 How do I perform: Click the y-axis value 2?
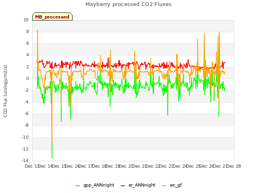click(x=27, y=67)
